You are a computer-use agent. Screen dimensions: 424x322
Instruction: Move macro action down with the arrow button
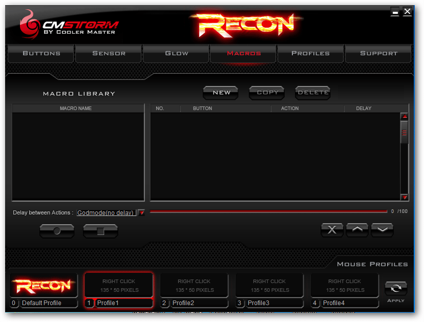[382, 230]
